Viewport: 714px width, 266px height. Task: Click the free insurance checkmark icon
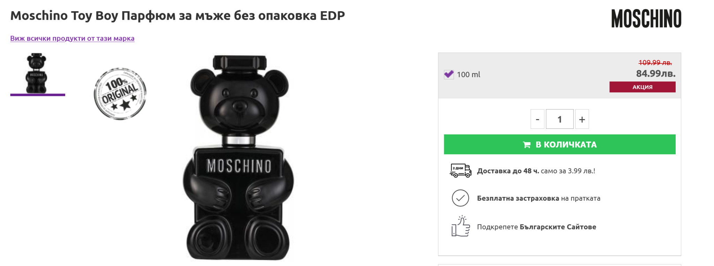pyautogui.click(x=460, y=198)
